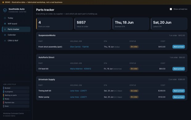The width and height of the screenshot is (191, 120).
Task: Click the Done lifecycle legend item
Action: (16, 106)
